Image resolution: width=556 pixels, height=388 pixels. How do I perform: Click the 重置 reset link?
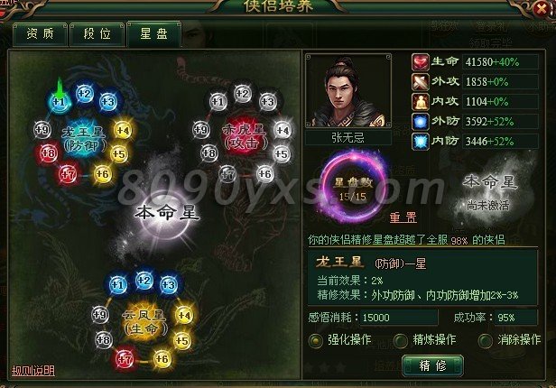(x=403, y=217)
